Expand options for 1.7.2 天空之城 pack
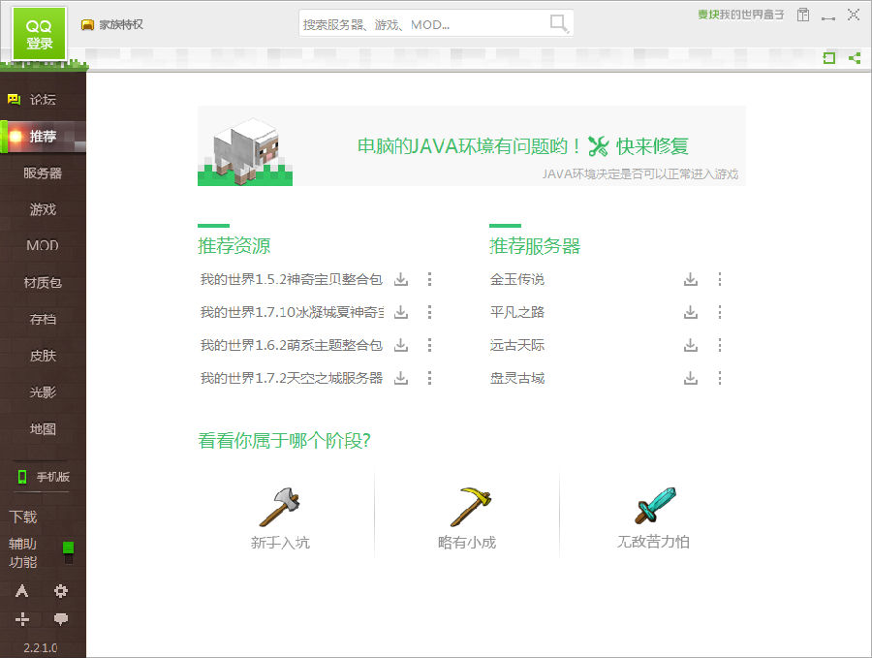872x658 pixels. 429,378
